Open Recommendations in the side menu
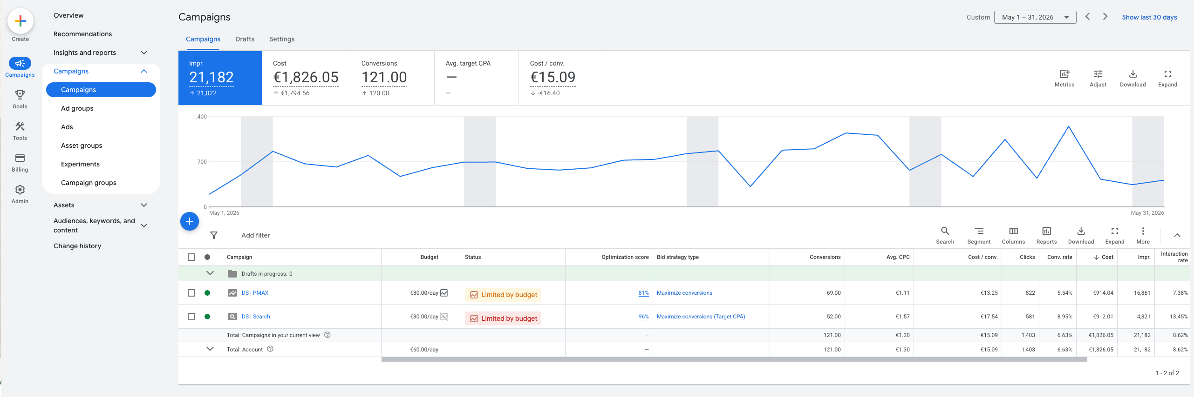Viewport: 1194px width, 397px height. coord(82,34)
